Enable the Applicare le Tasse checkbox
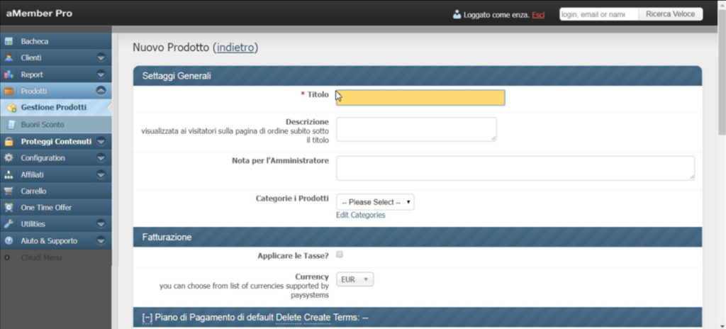This screenshot has height=329, width=726. click(x=340, y=255)
